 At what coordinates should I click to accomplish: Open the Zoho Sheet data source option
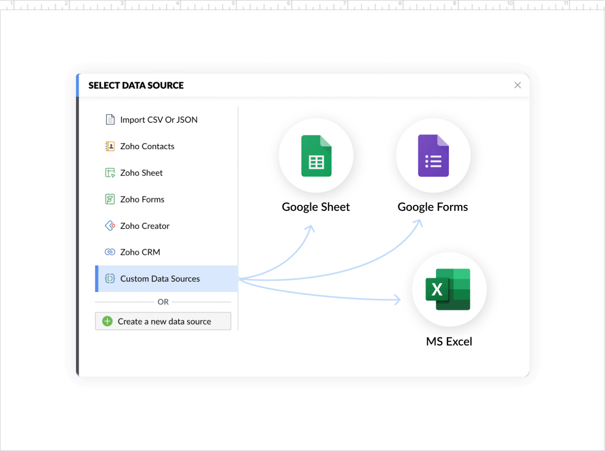(x=141, y=173)
